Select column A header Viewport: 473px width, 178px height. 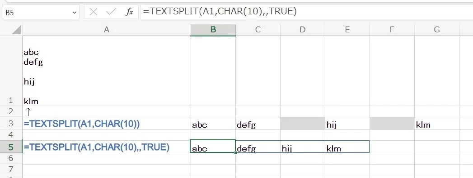(106, 29)
